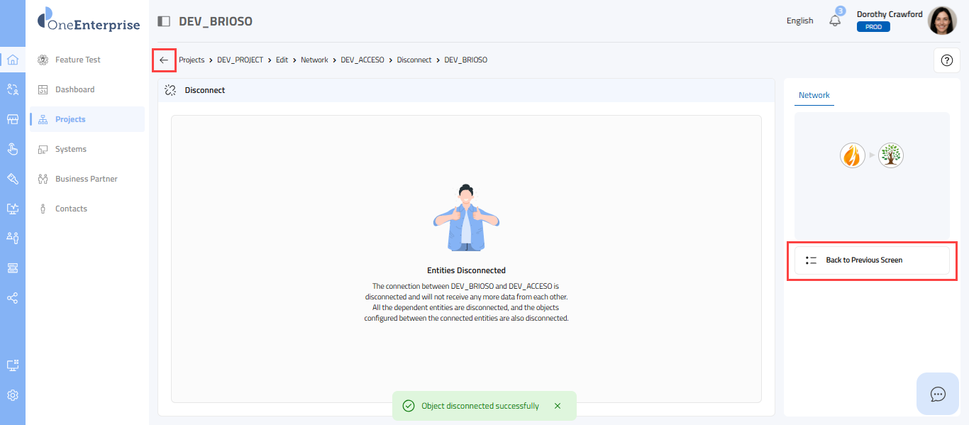Go to Systems in the side menu

[x=71, y=149]
